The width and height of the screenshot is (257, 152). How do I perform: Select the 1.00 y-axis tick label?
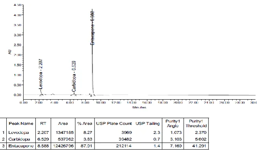tap(17, 75)
